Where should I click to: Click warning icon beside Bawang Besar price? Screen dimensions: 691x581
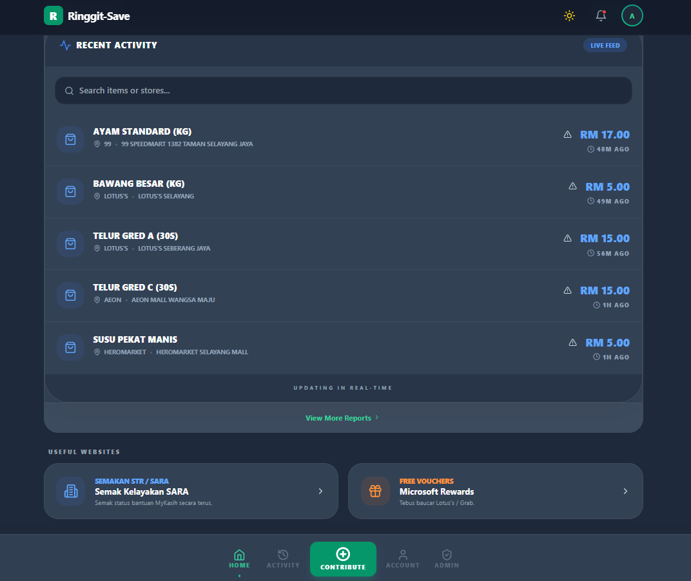572,186
